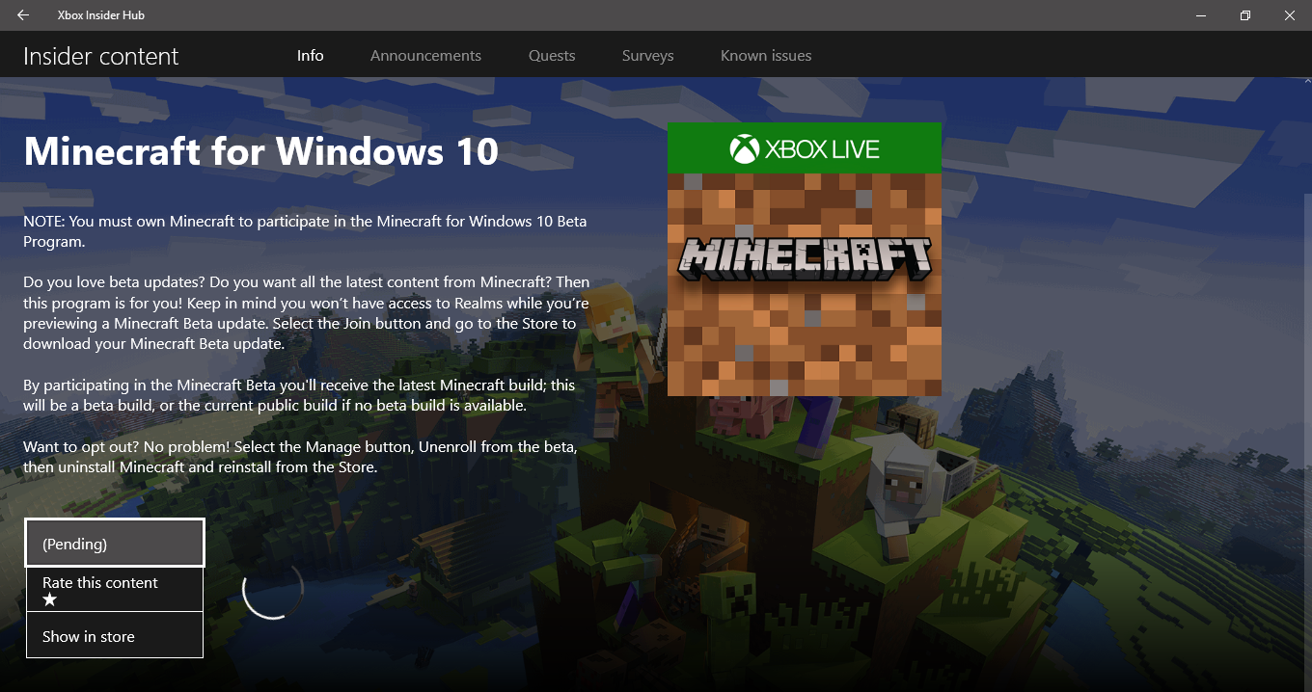Image resolution: width=1312 pixels, height=692 pixels.
Task: Click the Minecraft Xbox Live cover image
Action: pyautogui.click(x=804, y=259)
